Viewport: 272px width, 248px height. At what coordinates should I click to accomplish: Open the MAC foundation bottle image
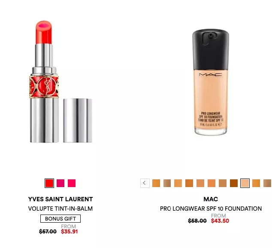pos(211,82)
